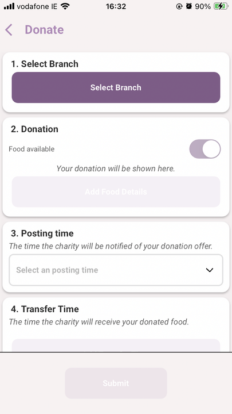Tap the 4. Transfer Time heading
232x414 pixels.
(x=45, y=309)
